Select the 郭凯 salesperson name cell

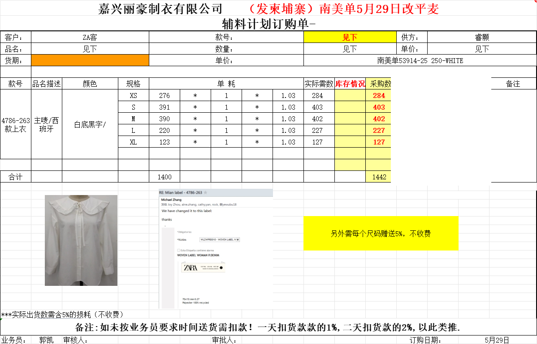(x=47, y=340)
